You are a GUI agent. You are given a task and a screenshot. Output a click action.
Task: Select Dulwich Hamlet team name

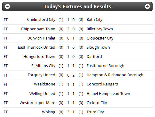point(41,38)
